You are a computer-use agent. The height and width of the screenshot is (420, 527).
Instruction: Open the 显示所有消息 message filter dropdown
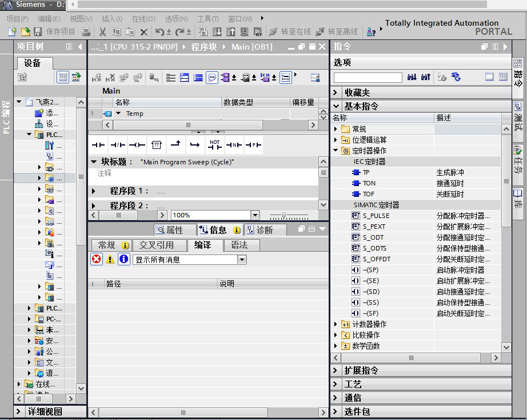click(x=242, y=260)
